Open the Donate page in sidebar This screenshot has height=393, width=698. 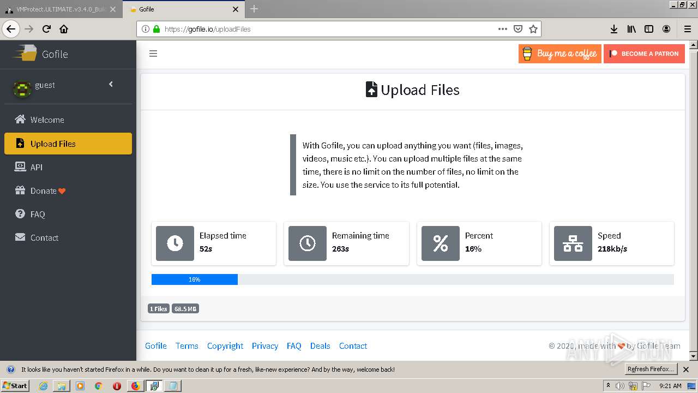(x=68, y=190)
